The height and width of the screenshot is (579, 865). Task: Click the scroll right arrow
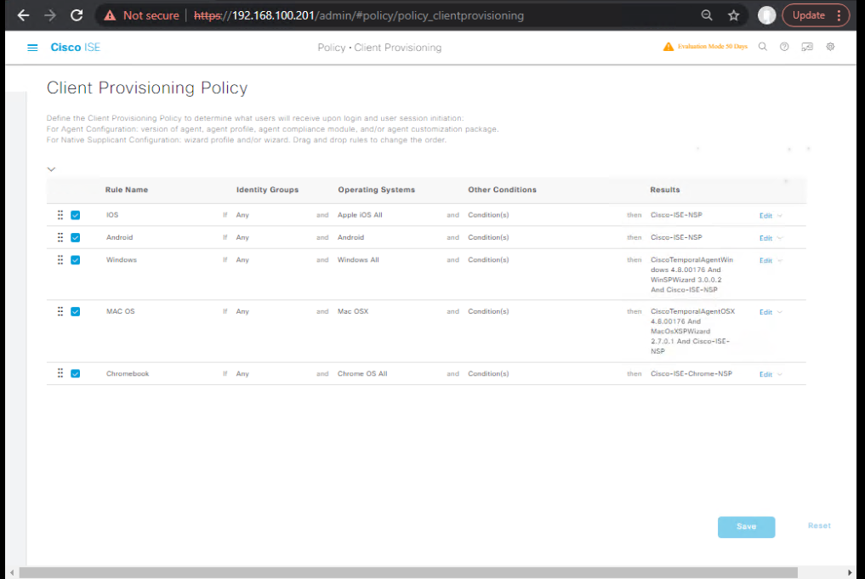coord(850,572)
